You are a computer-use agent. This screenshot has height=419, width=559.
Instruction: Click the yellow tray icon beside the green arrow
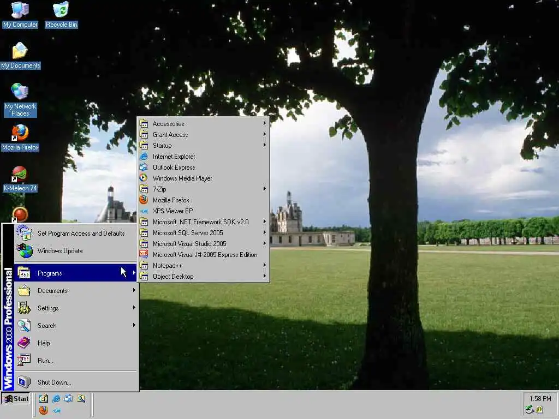[x=539, y=410]
